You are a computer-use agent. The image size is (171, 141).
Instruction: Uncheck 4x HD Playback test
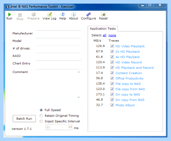point(112,57)
